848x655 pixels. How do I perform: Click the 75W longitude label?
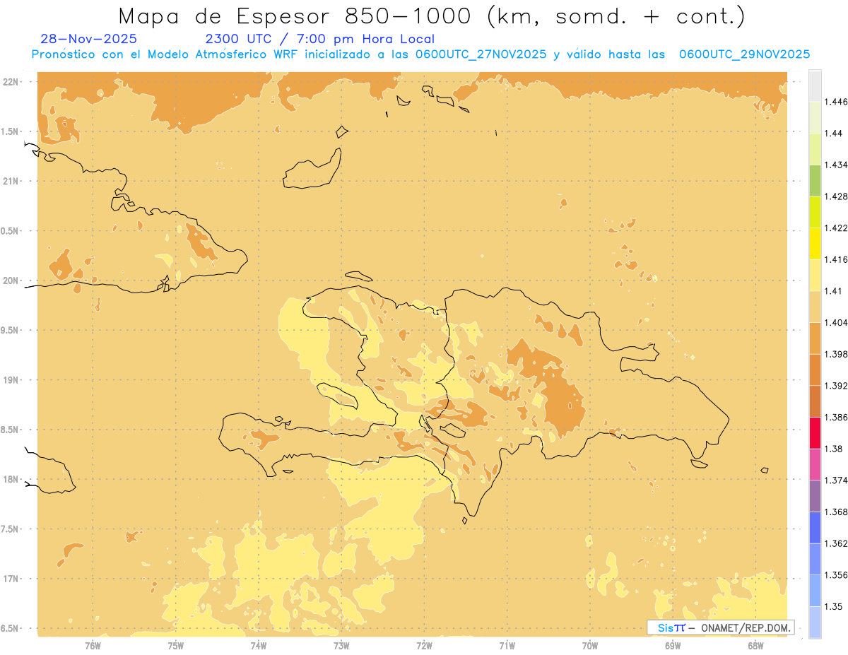click(175, 646)
